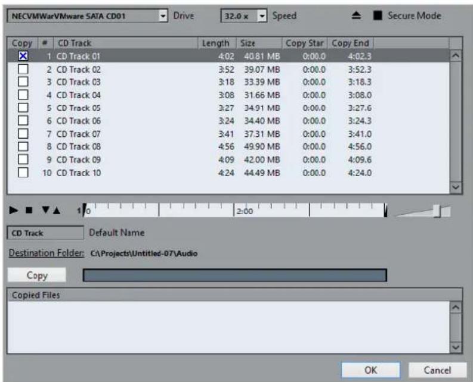473x382 pixels.
Task: Click the copy progress bar
Action: (234, 275)
